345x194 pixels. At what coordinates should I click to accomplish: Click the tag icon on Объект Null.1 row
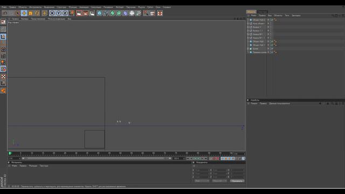click(x=275, y=45)
